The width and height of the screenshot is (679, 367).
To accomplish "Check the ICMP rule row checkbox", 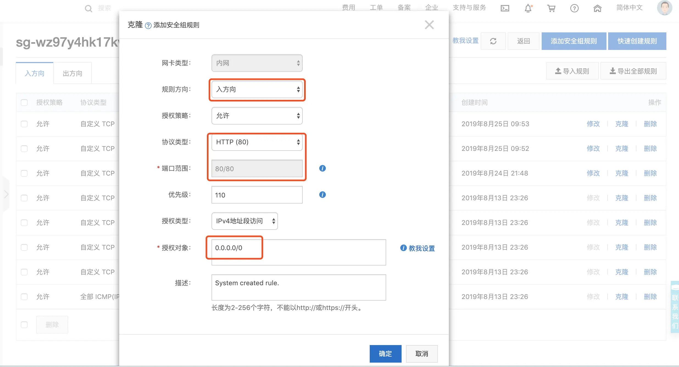I will click(x=24, y=297).
